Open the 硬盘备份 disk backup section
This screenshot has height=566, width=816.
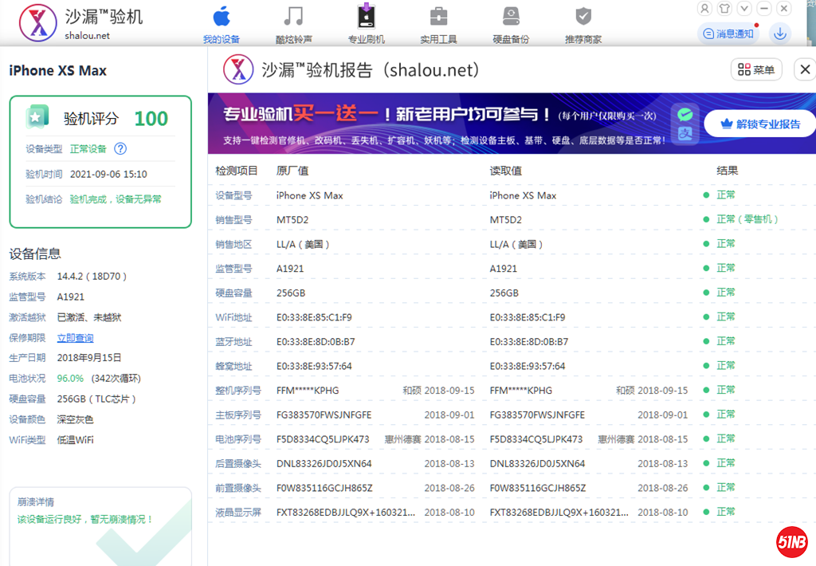click(x=511, y=24)
